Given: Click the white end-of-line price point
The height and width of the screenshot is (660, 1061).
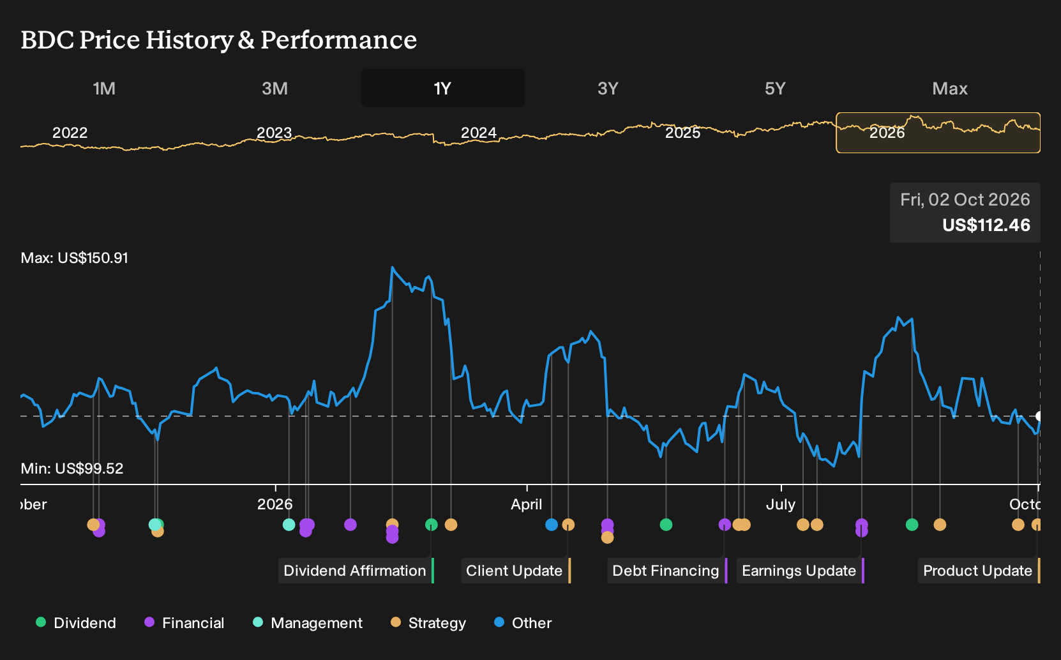Looking at the screenshot, I should (1039, 416).
